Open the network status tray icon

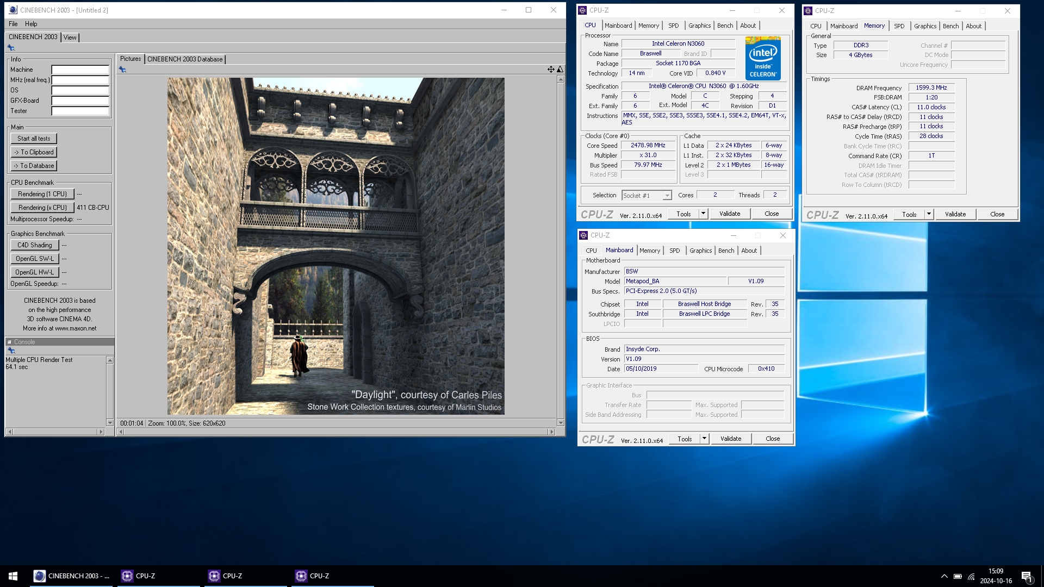[972, 576]
